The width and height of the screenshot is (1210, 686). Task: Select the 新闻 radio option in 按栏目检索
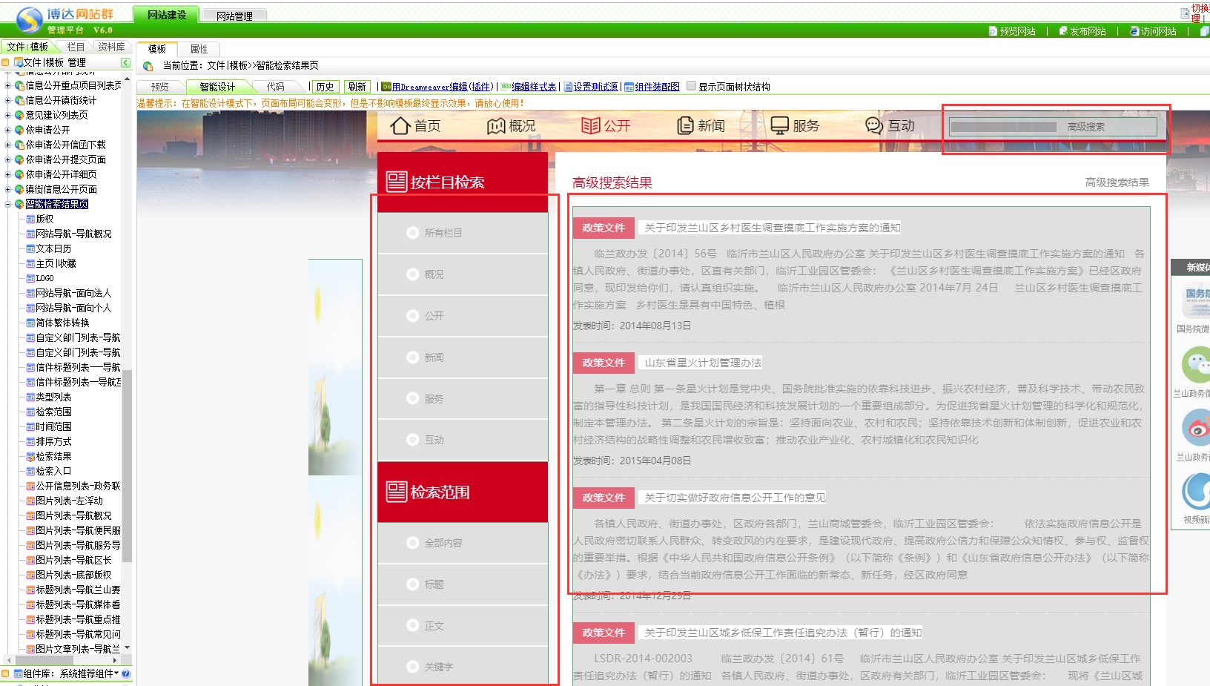point(413,357)
